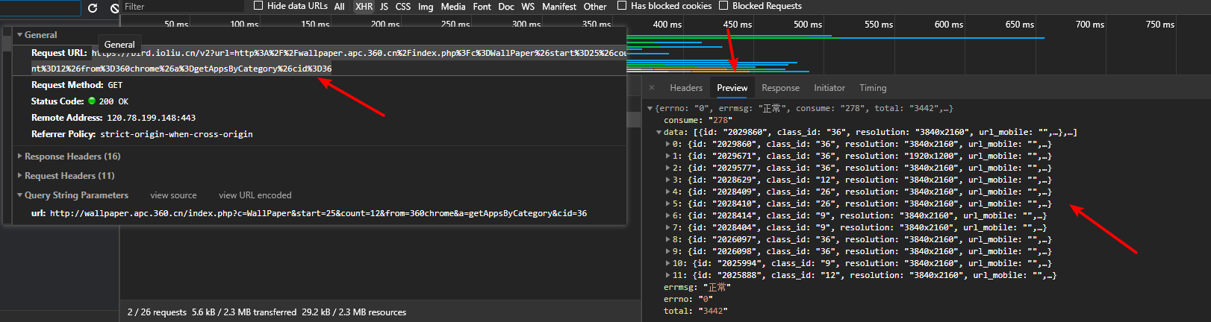Image resolution: width=1211 pixels, height=322 pixels.
Task: Click the view URL encoded link
Action: click(255, 195)
